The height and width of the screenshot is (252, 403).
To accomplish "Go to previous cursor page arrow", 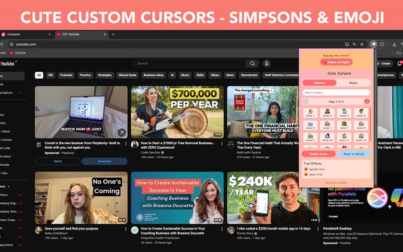I will [305, 101].
